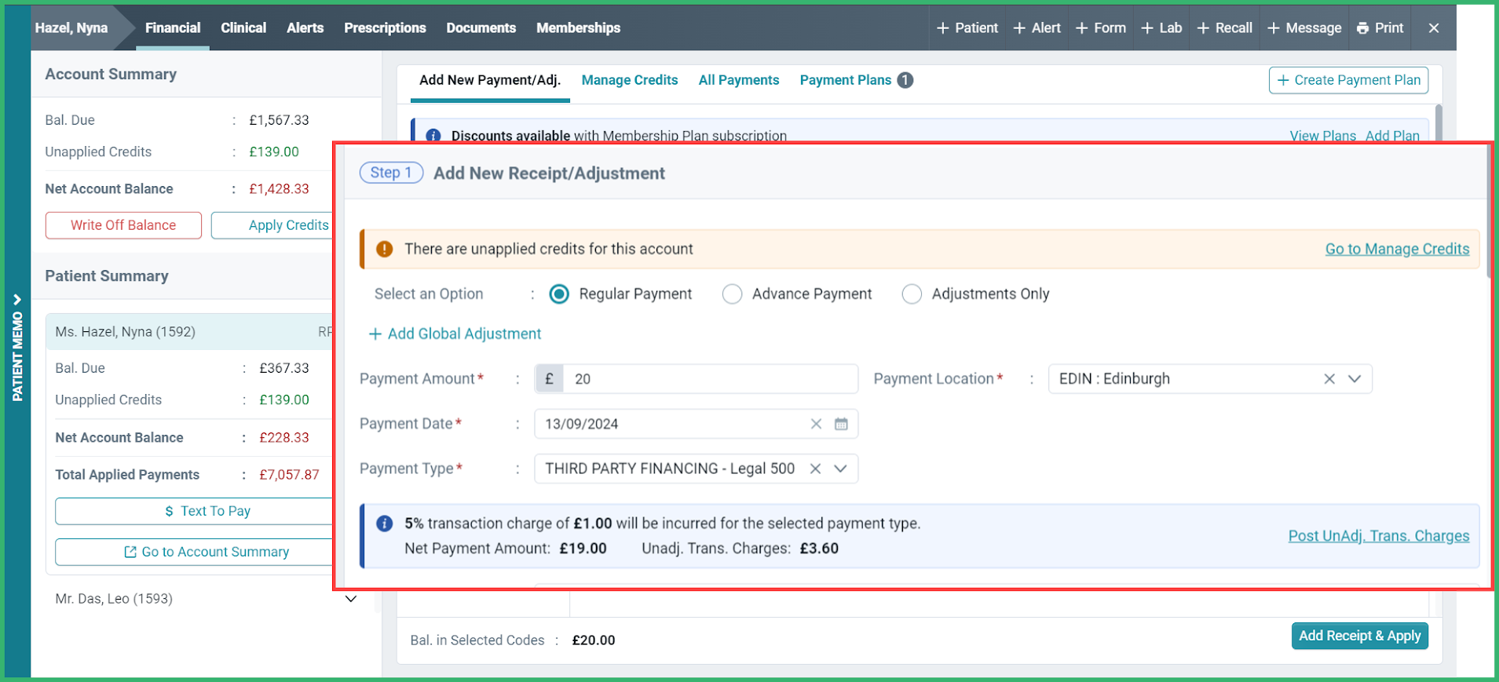Image resolution: width=1499 pixels, height=682 pixels.
Task: Click the pound currency prefix in Payment Amount
Action: pos(550,379)
